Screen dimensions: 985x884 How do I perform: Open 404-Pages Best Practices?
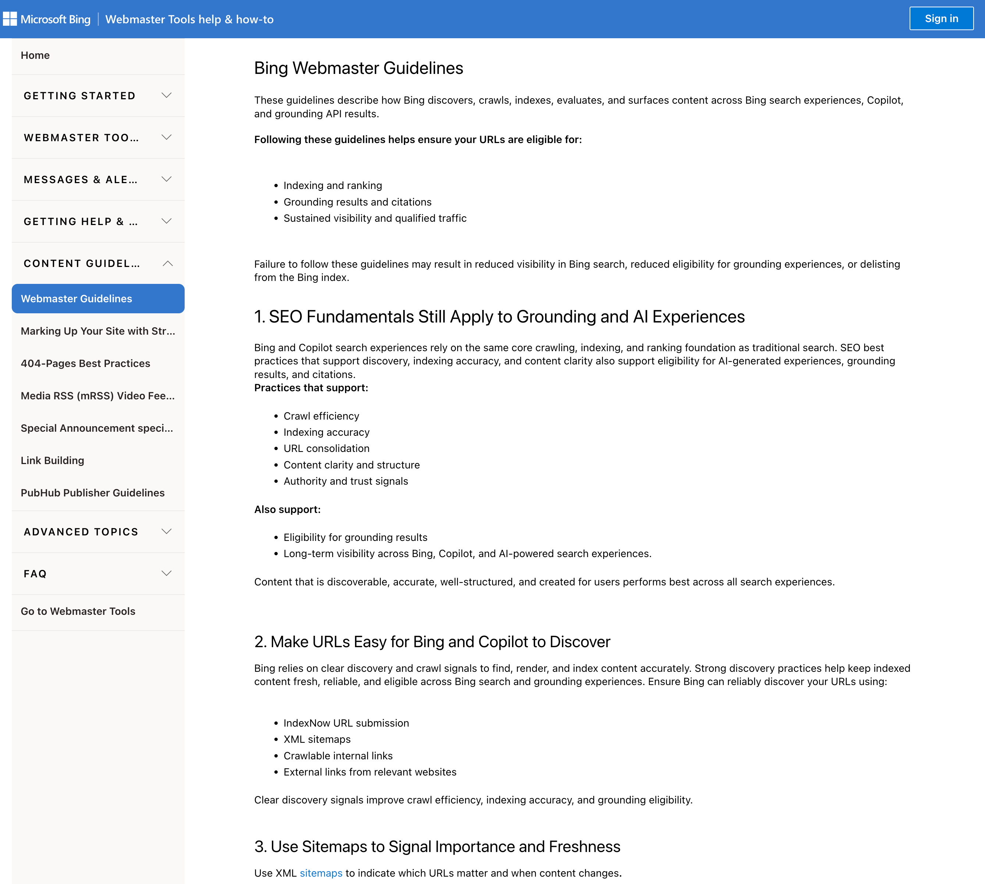[85, 363]
